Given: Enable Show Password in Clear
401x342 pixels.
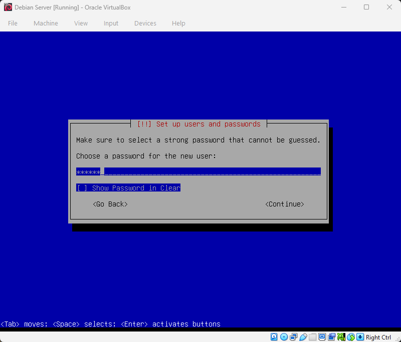Looking at the screenshot, I should pos(128,187).
